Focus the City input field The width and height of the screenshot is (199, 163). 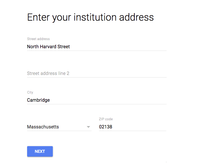tap(97, 100)
